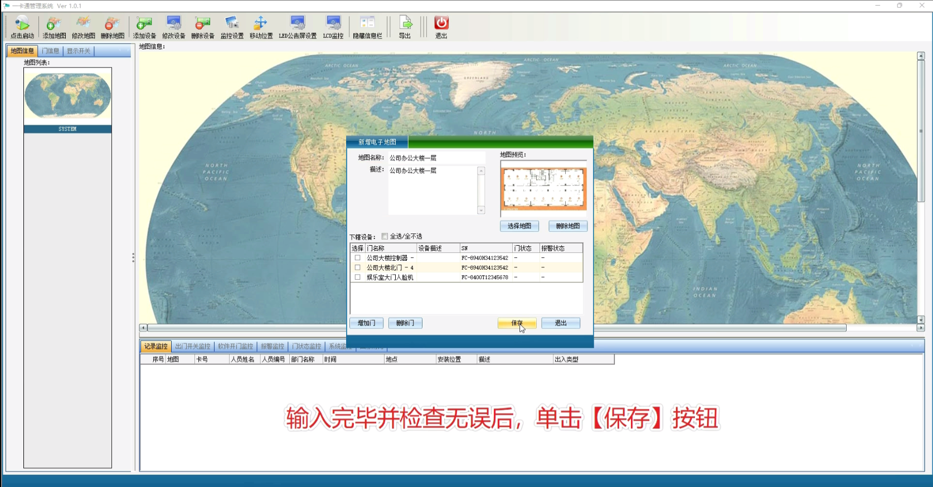This screenshot has width=933, height=487.
Task: Select the 添加设备 add device icon
Action: (144, 27)
